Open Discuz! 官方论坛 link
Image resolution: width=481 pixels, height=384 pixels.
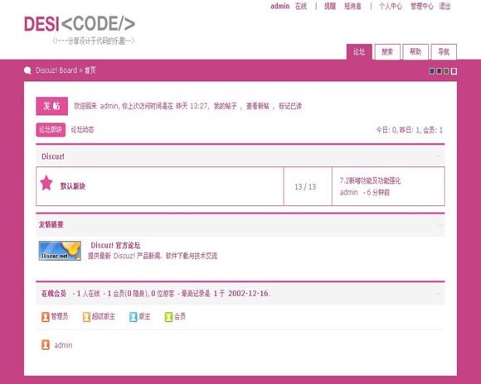[115, 245]
